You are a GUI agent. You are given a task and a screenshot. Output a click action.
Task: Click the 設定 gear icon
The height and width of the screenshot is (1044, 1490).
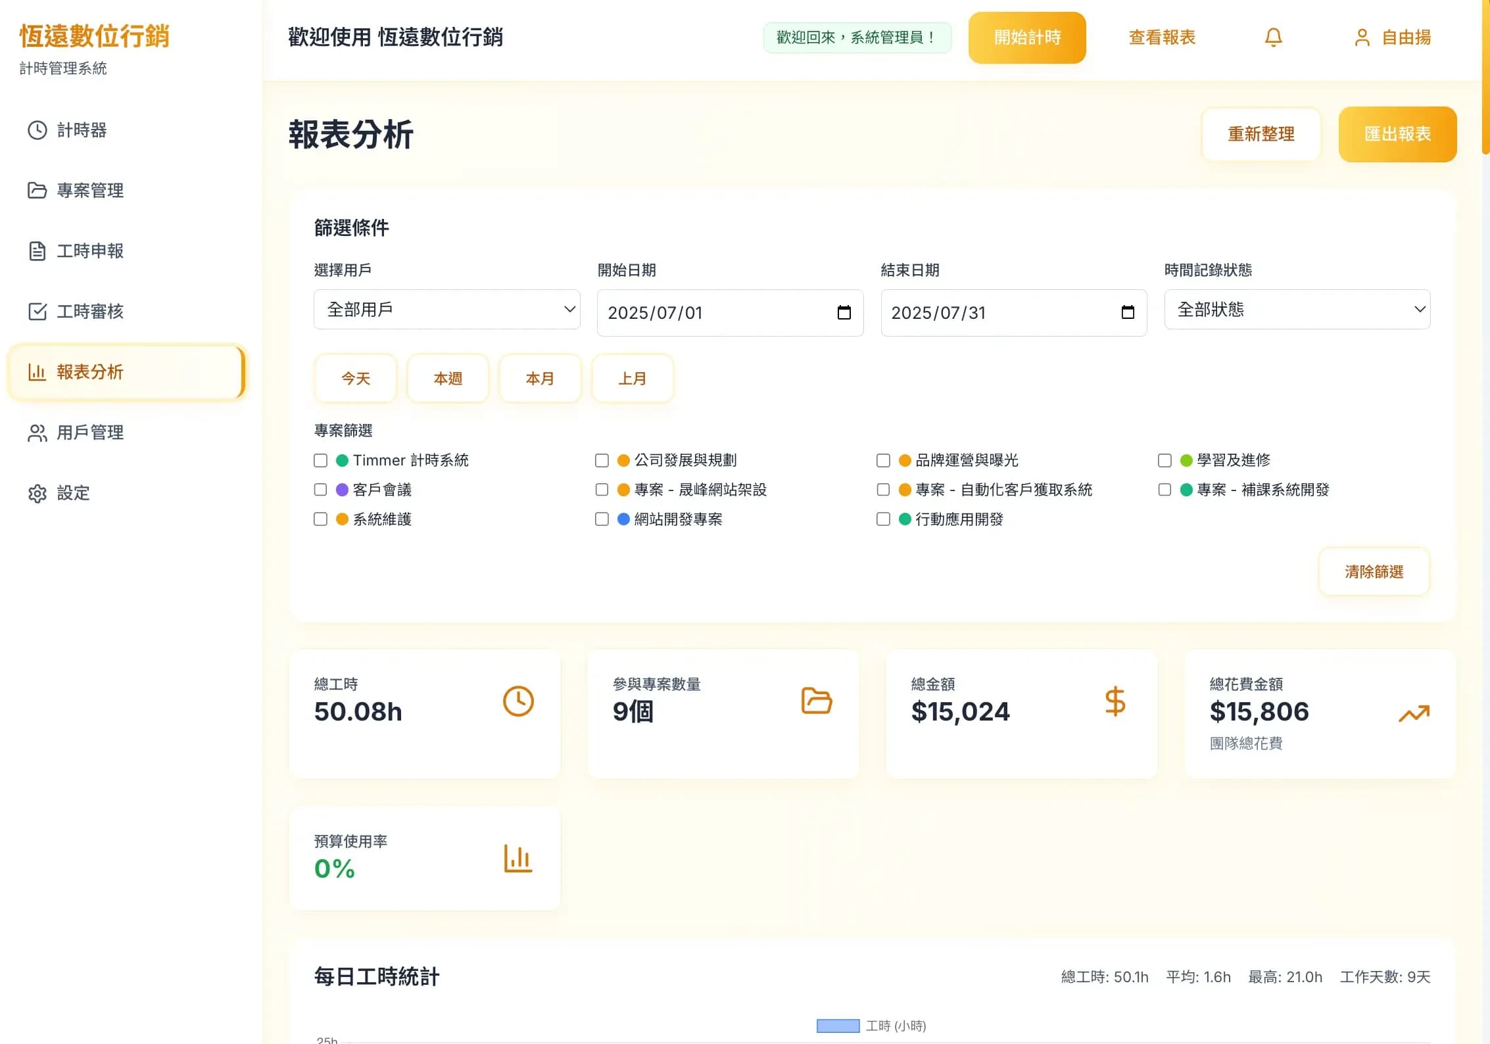tap(37, 493)
